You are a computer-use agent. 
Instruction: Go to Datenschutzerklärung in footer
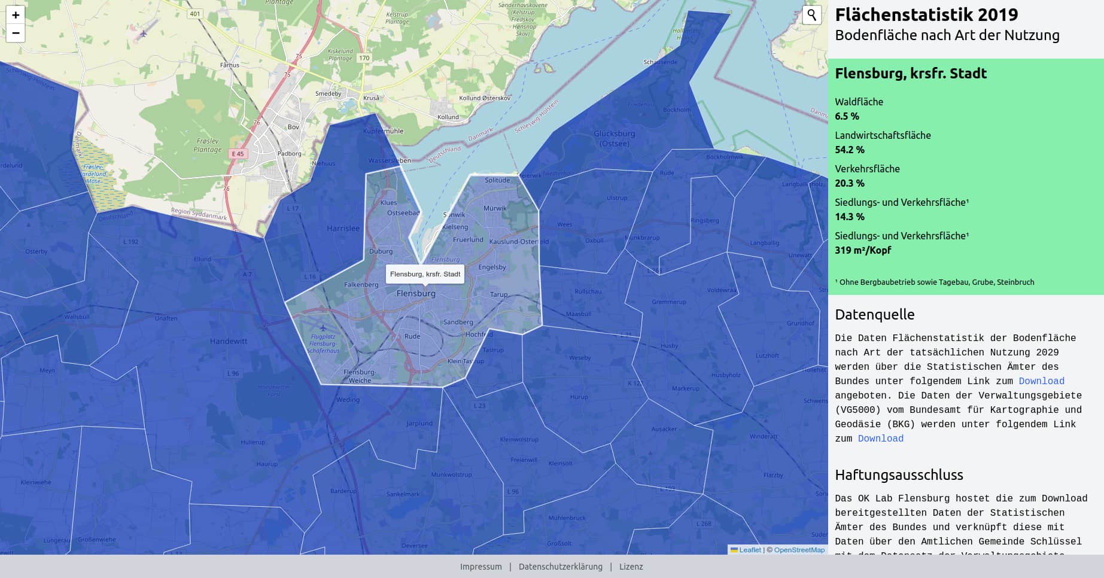[x=560, y=567]
